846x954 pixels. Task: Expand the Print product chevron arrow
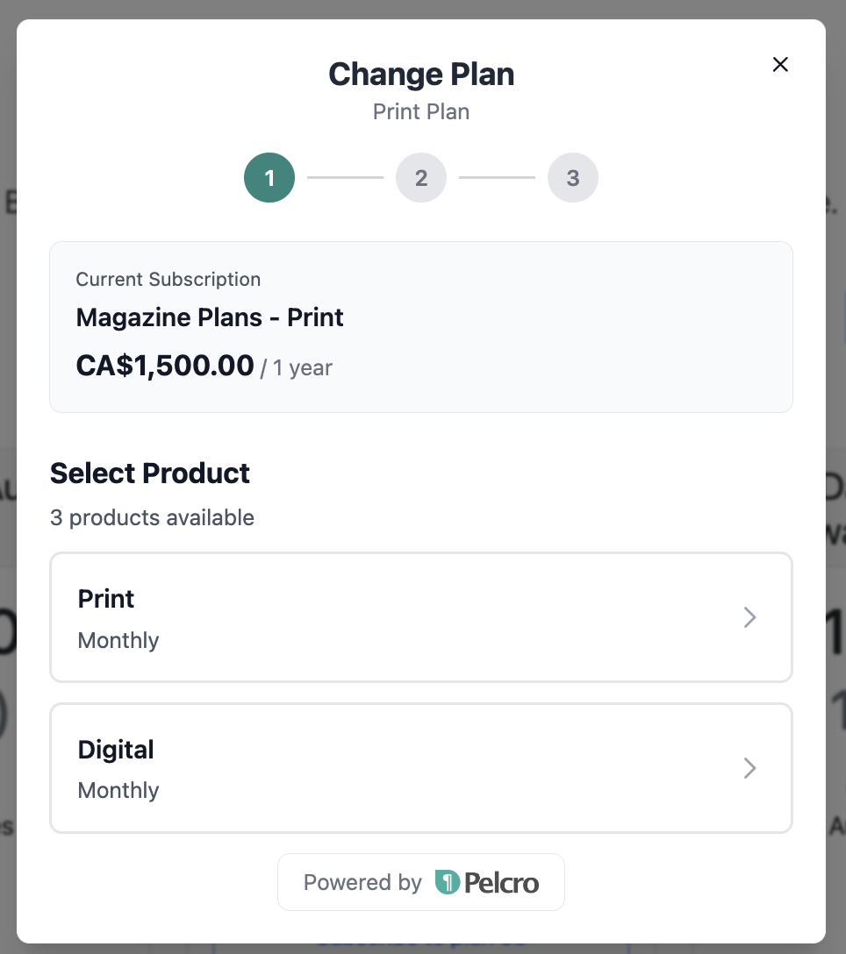tap(749, 617)
